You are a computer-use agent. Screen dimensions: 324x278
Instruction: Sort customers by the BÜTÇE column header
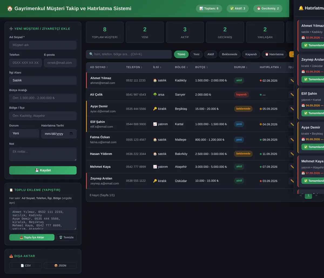(x=202, y=67)
